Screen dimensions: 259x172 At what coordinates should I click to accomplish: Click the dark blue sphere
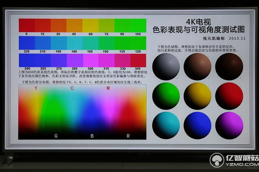coord(197,124)
